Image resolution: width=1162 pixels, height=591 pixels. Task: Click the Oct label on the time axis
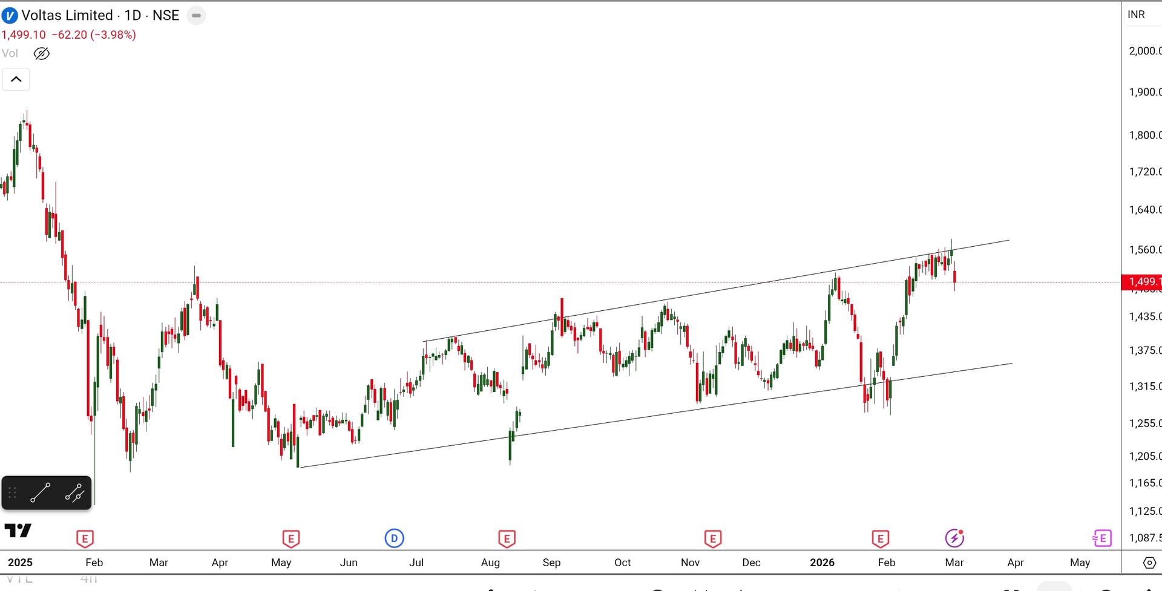click(x=622, y=563)
